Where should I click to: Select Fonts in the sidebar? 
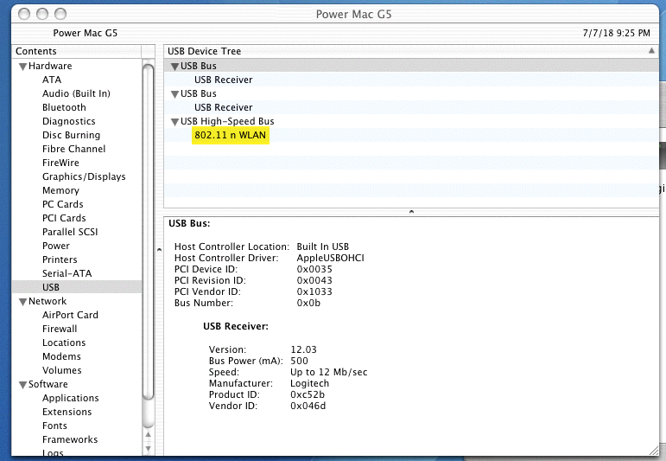[54, 426]
